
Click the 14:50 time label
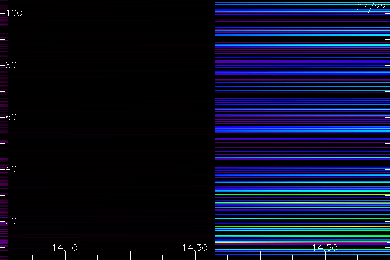point(325,248)
